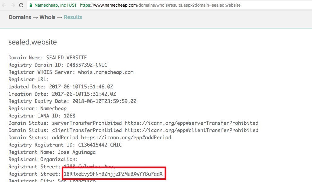Click the serverTransferProhibited icann.org URL
The image size is (312, 182).
point(192,123)
